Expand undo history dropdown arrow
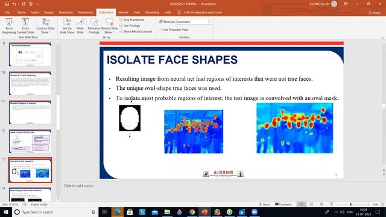The height and width of the screenshot is (217, 386). coord(18,4)
